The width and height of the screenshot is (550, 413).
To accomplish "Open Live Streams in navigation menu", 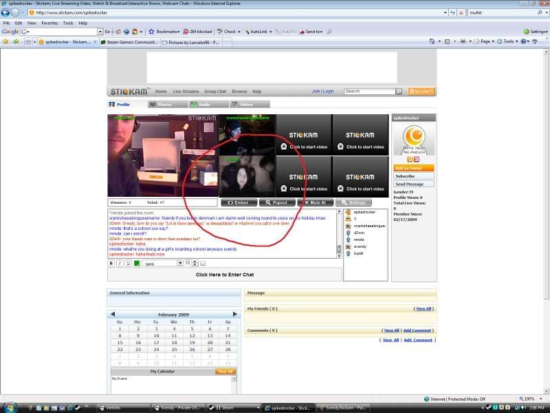I will [x=186, y=92].
